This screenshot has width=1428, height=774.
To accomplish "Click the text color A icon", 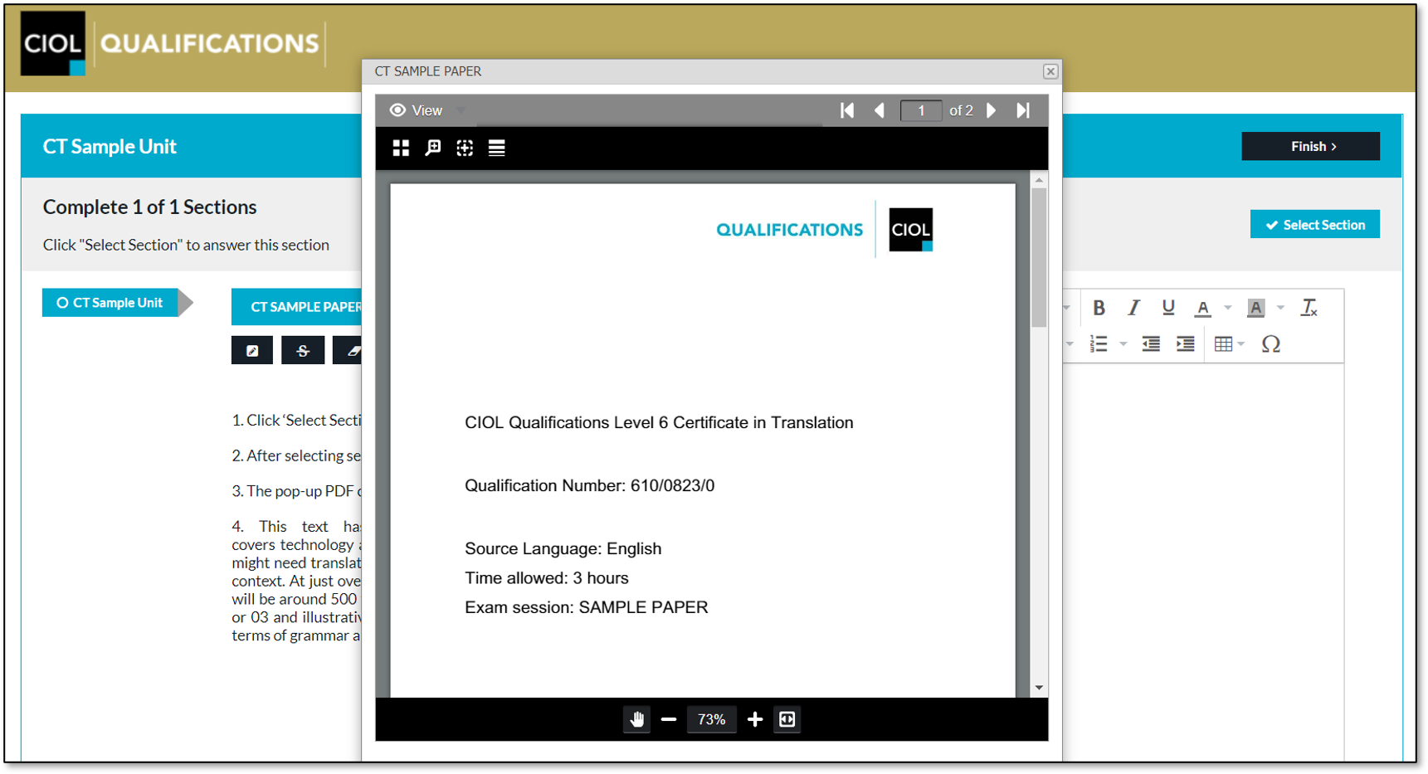I will [x=1202, y=308].
